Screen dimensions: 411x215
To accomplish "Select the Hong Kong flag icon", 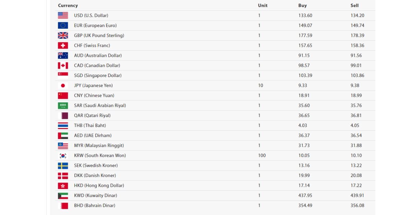I will coord(63,186).
